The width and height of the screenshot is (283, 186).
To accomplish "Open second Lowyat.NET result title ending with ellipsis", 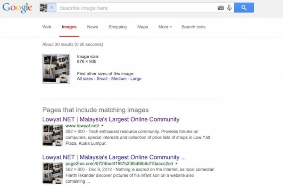I will [x=114, y=157].
